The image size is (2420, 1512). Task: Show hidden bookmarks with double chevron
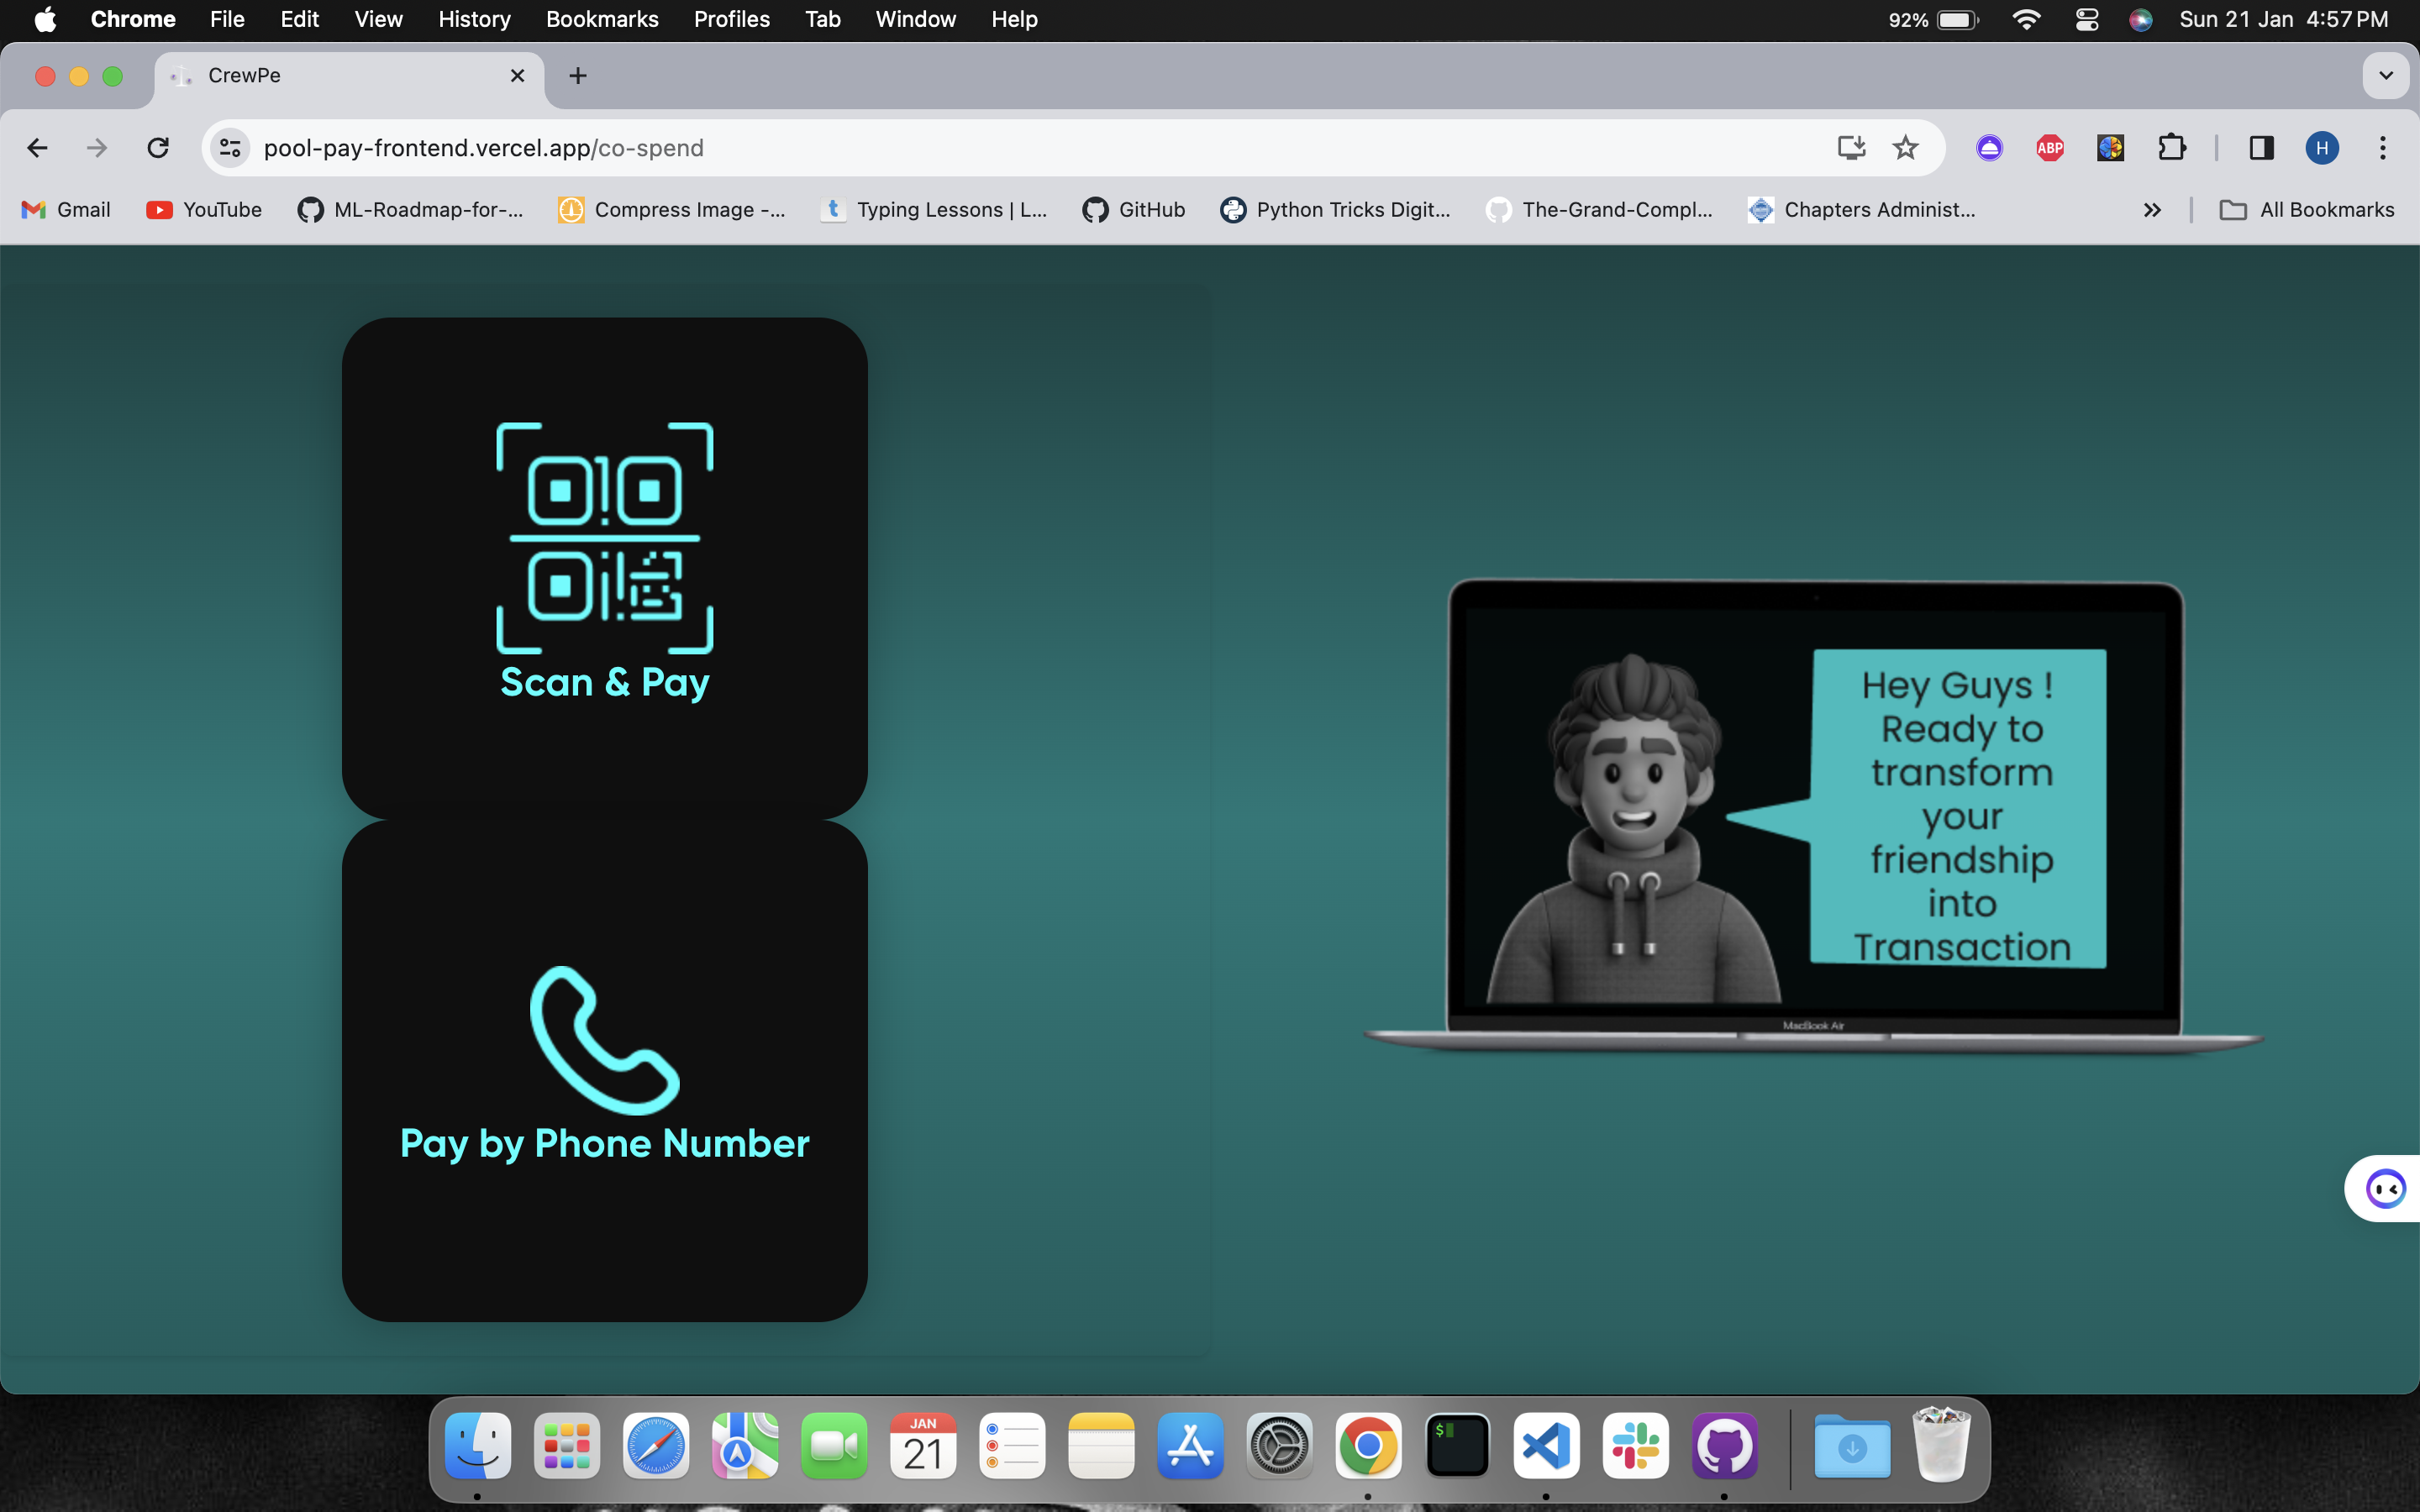tap(2152, 210)
